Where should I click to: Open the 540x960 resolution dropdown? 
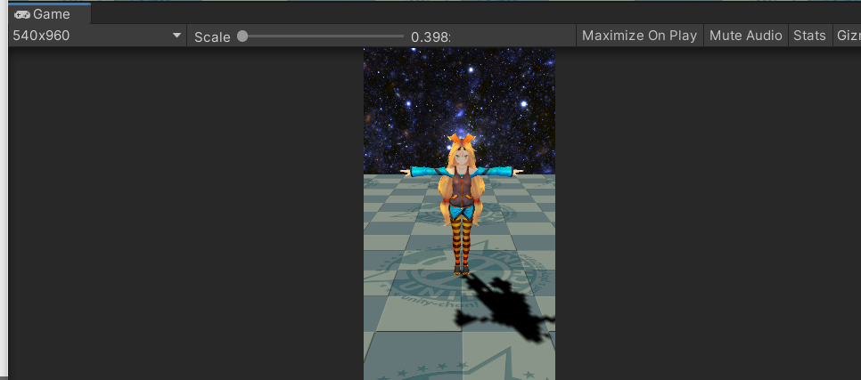point(97,36)
